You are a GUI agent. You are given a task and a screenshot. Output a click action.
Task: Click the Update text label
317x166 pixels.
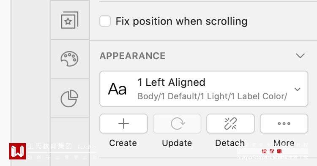[177, 143]
